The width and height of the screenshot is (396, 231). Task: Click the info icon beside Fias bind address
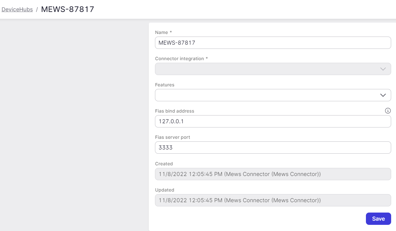pos(388,111)
